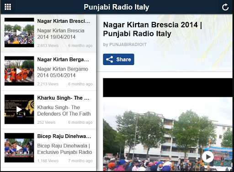Open the Kharku Singh- The ... list title
This screenshot has width=234, height=172.
(63, 98)
